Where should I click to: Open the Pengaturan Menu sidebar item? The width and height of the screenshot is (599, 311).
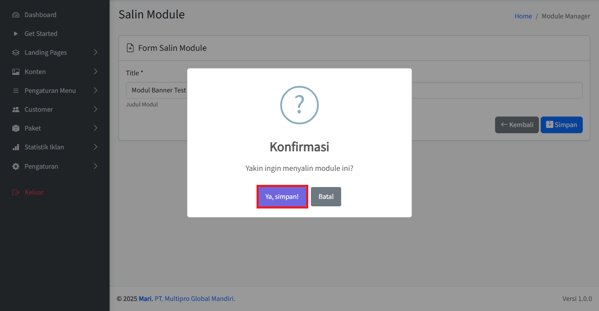coord(50,91)
